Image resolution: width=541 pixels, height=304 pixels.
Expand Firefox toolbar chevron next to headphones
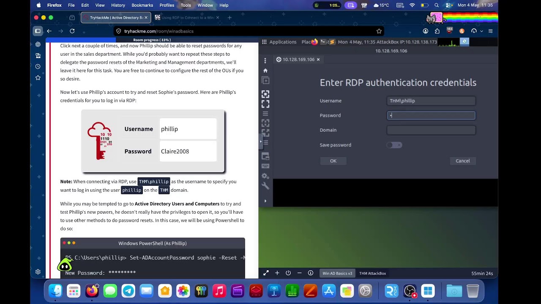click(x=481, y=31)
